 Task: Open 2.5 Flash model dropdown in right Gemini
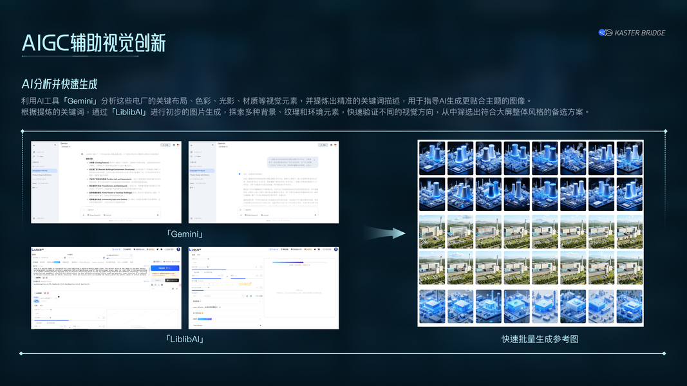pyautogui.click(x=223, y=147)
